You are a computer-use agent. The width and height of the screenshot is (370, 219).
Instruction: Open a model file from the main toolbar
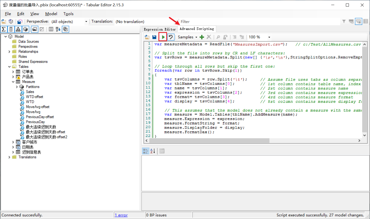point(4,22)
